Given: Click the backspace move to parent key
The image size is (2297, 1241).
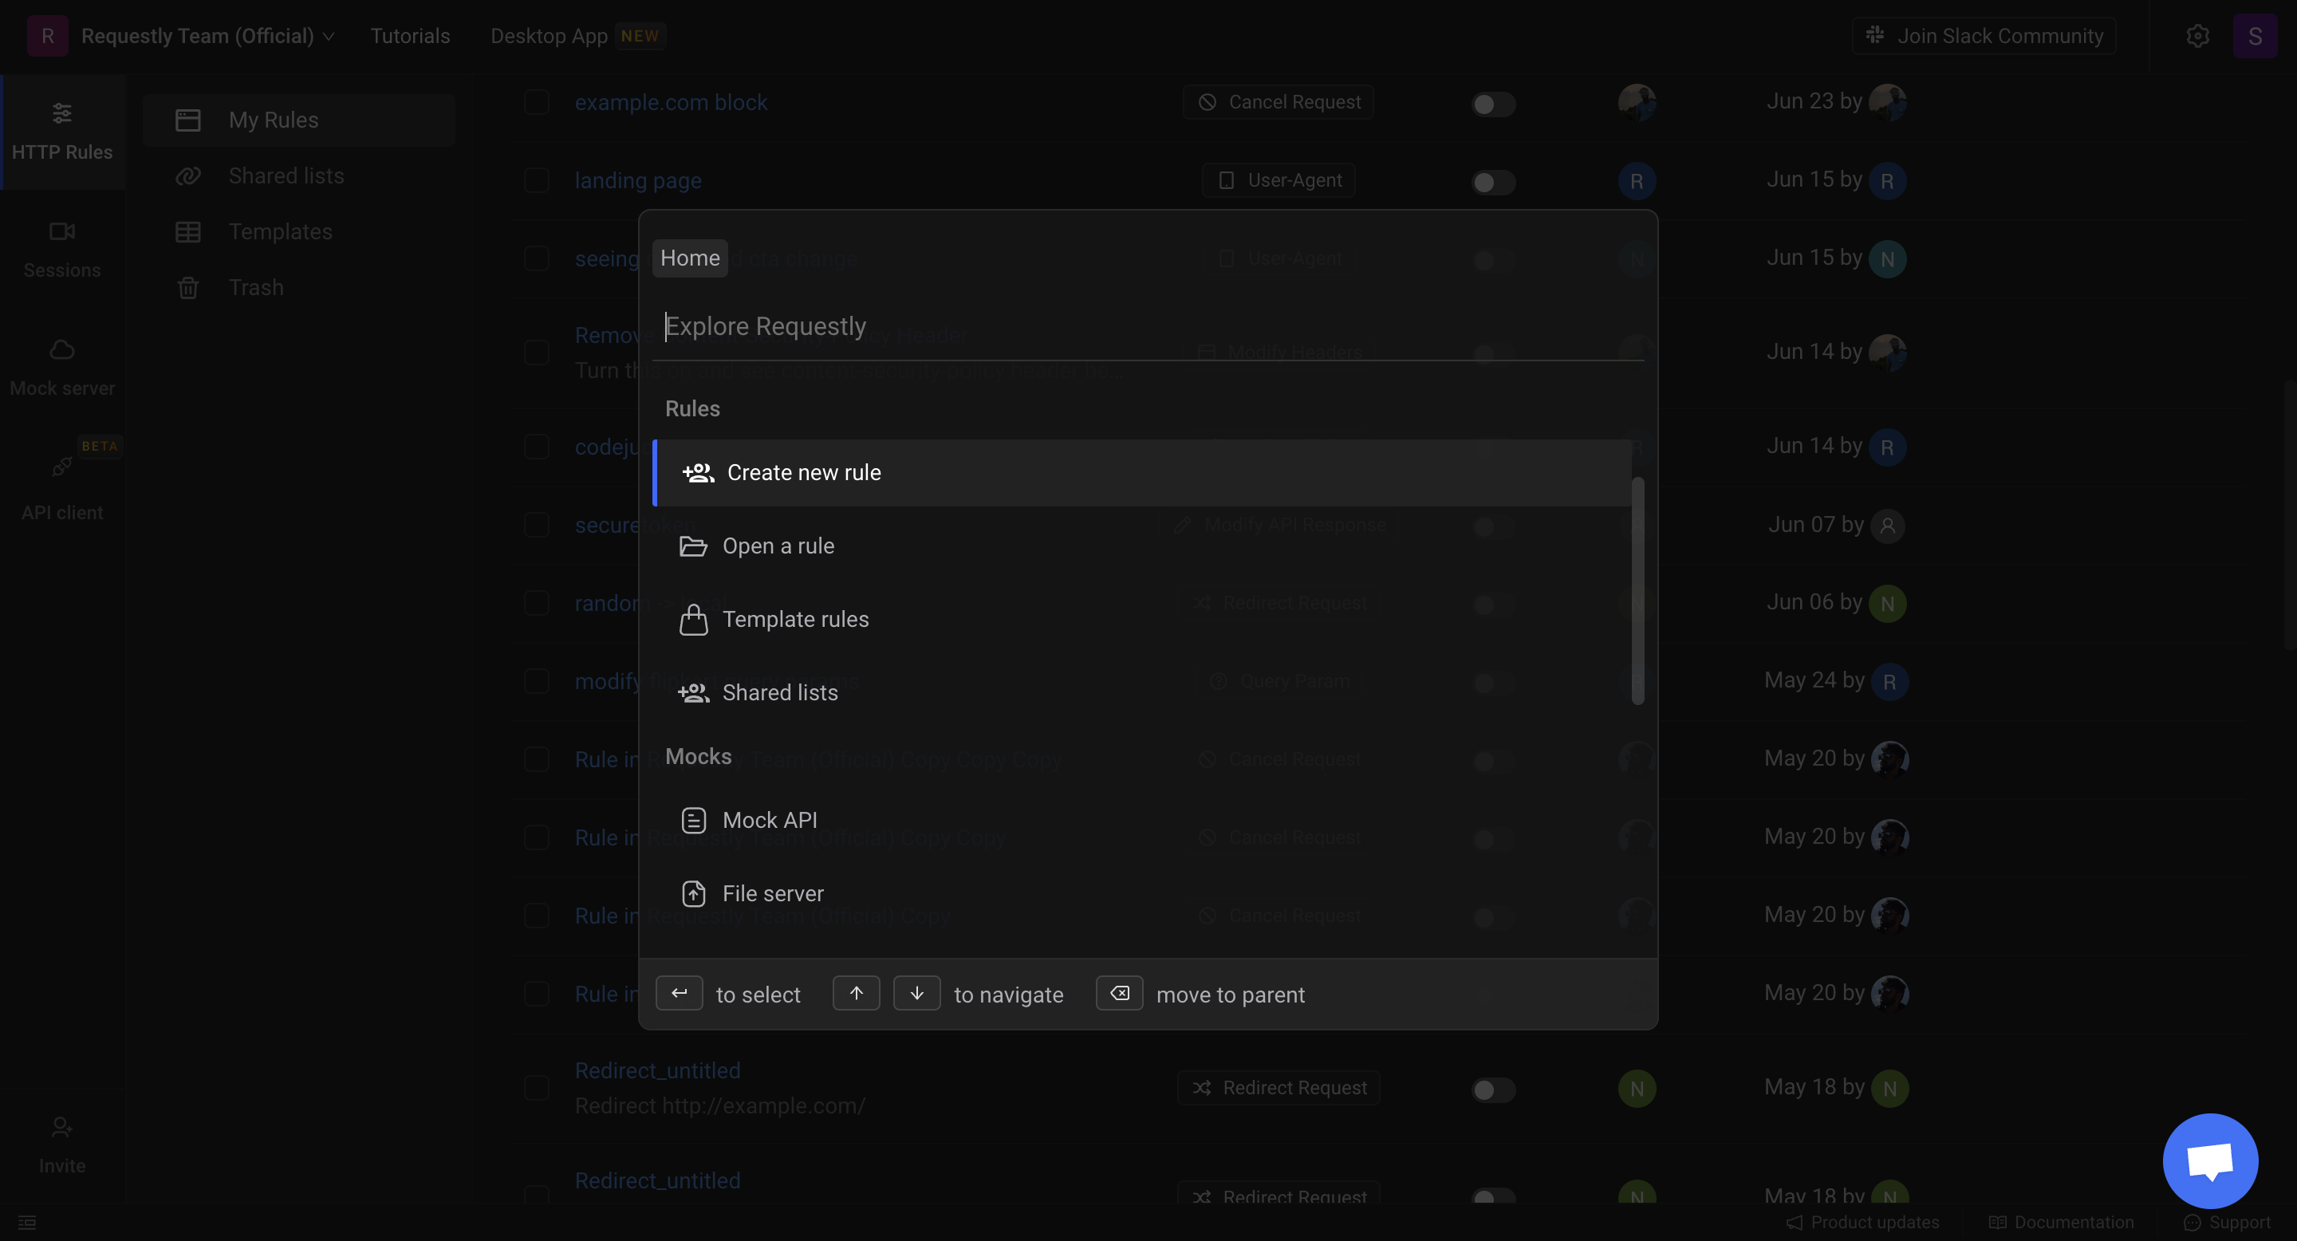Looking at the screenshot, I should (x=1119, y=993).
